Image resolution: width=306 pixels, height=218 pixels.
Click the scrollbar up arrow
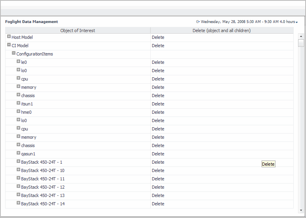301,36
